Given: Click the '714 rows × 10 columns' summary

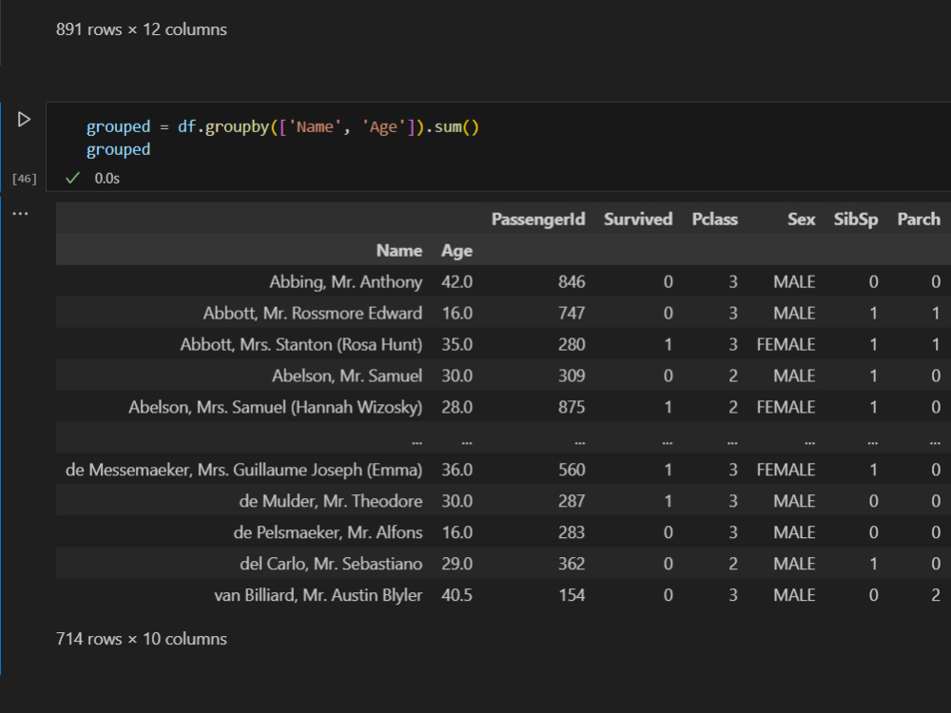Looking at the screenshot, I should pyautogui.click(x=142, y=639).
